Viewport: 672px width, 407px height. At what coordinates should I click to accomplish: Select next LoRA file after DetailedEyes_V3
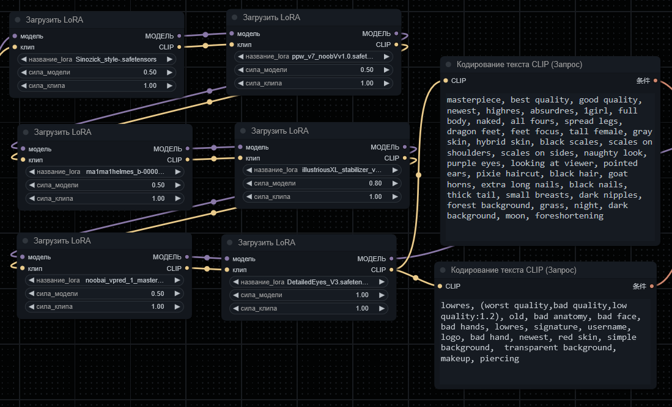coord(382,282)
